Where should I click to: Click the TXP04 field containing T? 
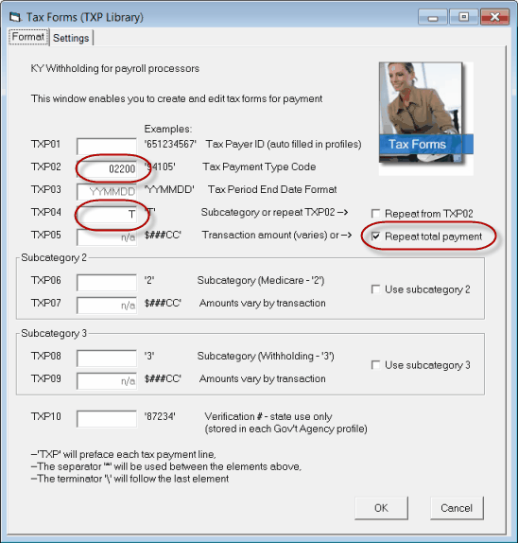pyautogui.click(x=107, y=215)
